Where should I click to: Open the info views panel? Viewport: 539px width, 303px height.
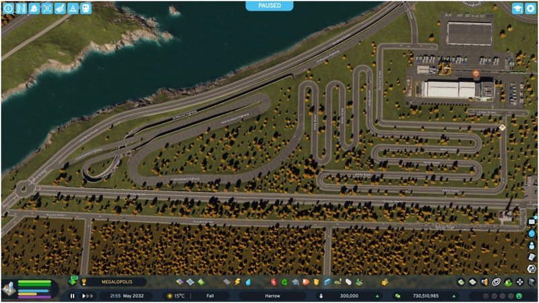[x=8, y=8]
